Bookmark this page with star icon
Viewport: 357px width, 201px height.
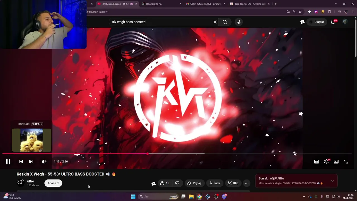300,12
